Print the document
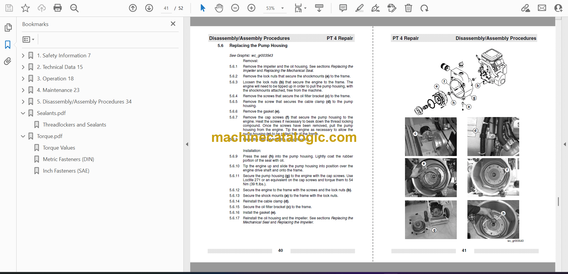 58,8
